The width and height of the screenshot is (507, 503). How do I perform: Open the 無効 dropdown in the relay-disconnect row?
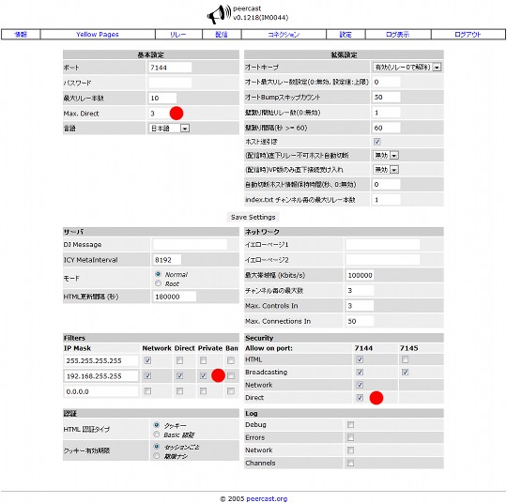(386, 155)
